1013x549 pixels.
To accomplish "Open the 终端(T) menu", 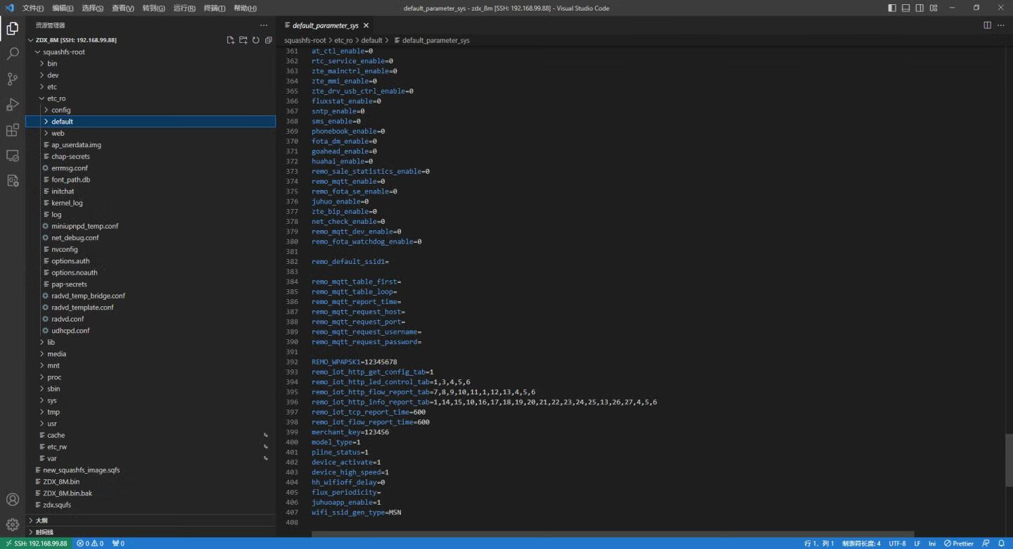I will pos(214,8).
